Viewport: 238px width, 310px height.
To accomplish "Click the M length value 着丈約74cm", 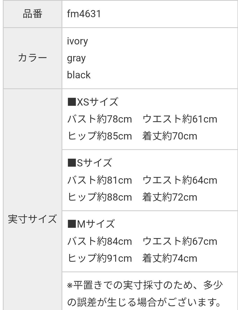I will coord(170,258).
